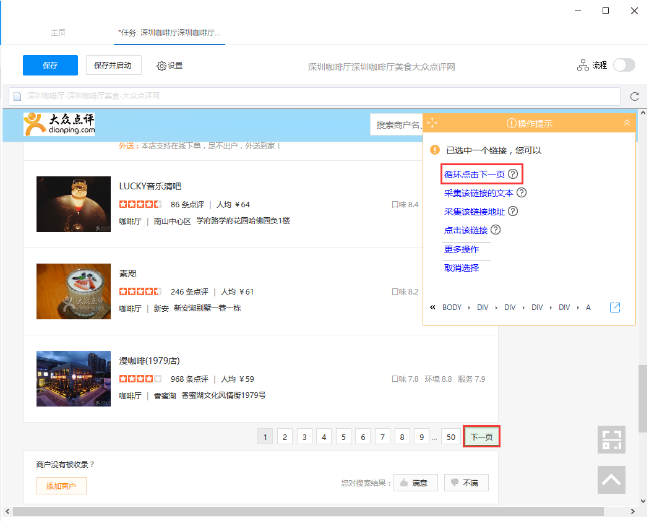
Task: Click the settings gear icon
Action: pos(161,66)
